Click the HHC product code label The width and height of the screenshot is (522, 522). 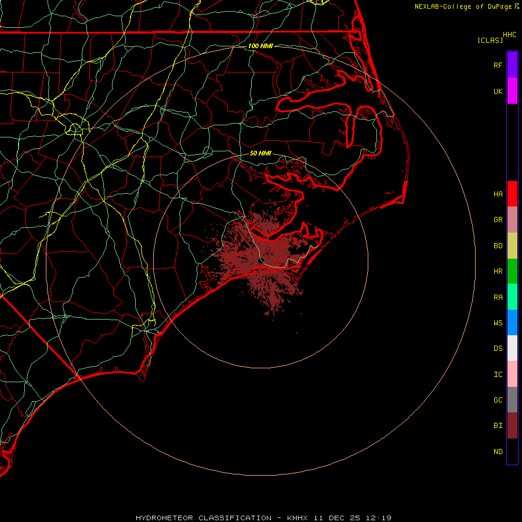tap(510, 35)
